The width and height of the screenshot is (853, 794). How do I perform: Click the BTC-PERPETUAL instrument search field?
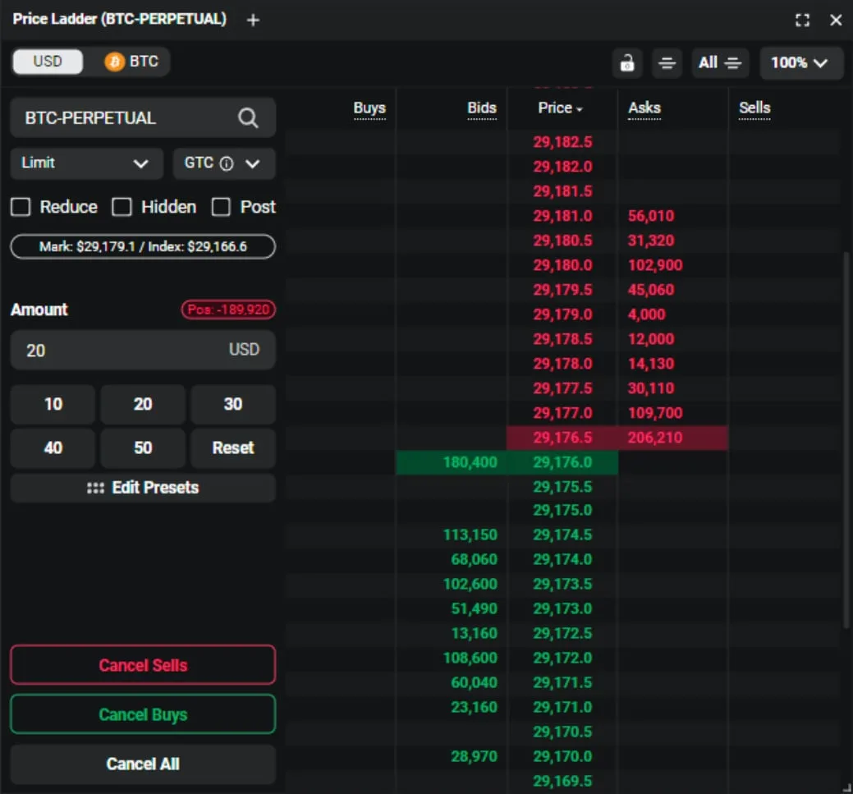click(143, 117)
